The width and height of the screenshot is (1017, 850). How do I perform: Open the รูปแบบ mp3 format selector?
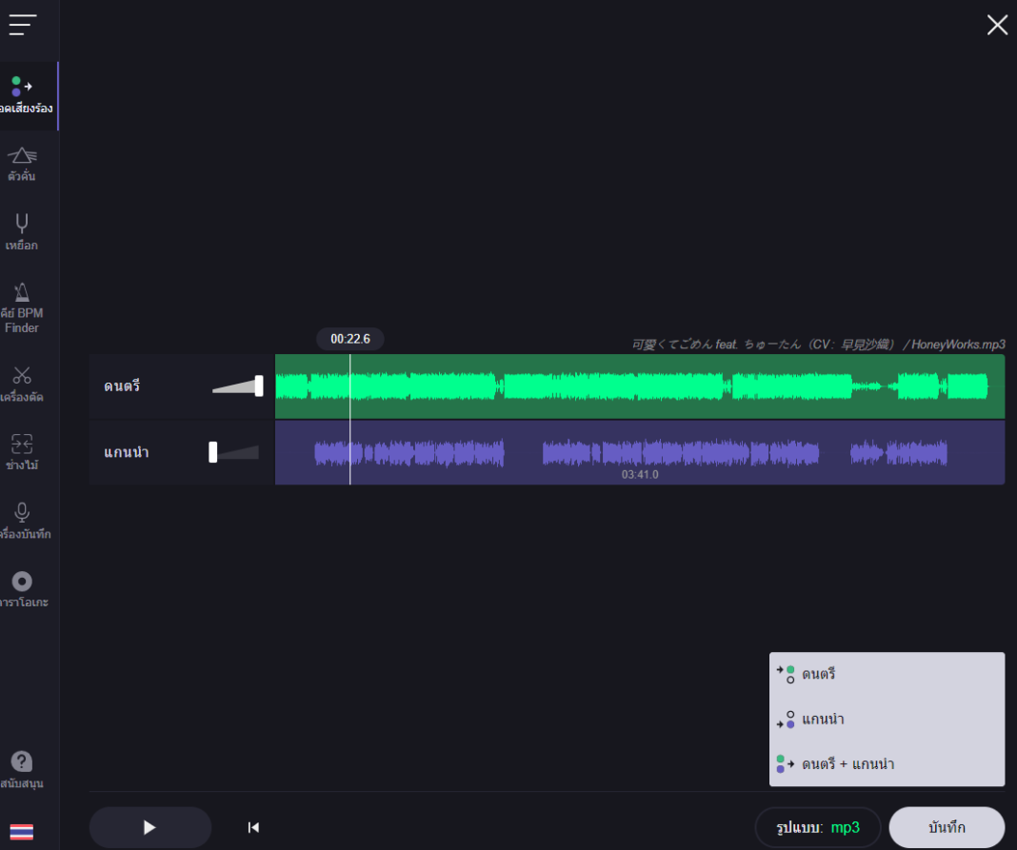click(817, 827)
